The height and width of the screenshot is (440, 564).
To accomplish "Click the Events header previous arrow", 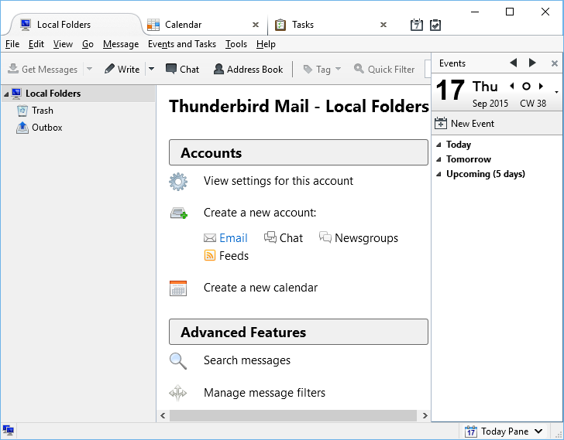I will pyautogui.click(x=514, y=63).
